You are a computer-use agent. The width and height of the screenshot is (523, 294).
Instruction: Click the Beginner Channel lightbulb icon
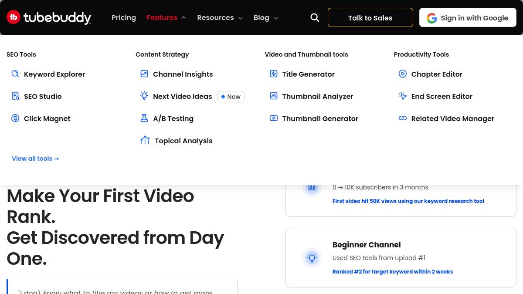[x=312, y=257]
